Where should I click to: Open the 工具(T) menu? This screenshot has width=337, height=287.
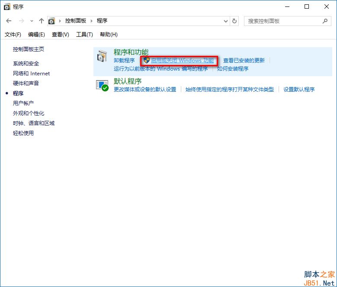(84, 35)
